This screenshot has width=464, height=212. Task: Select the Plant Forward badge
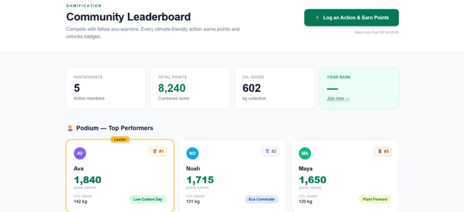pos(375,199)
